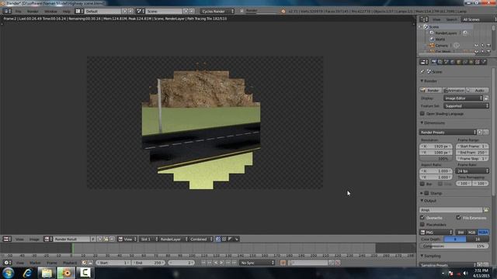Click the auto keyframe record button
The height and width of the screenshot is (279, 497).
click(283, 263)
